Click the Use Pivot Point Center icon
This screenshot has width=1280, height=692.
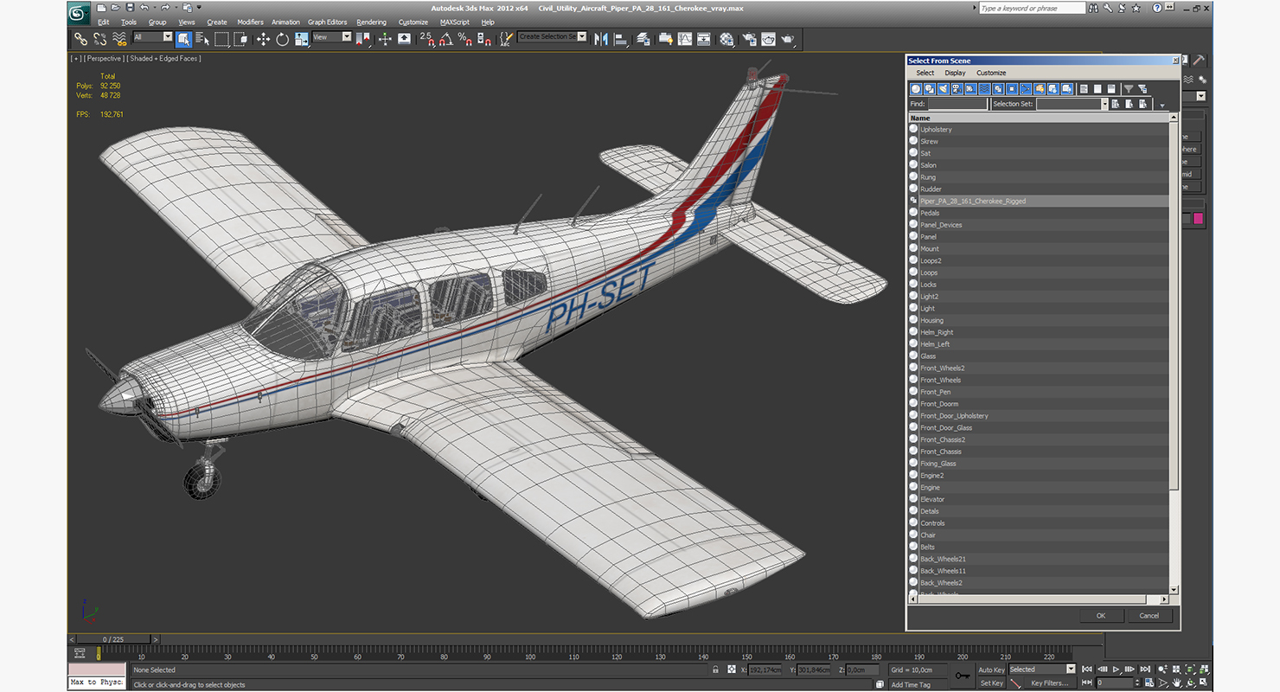[x=363, y=39]
